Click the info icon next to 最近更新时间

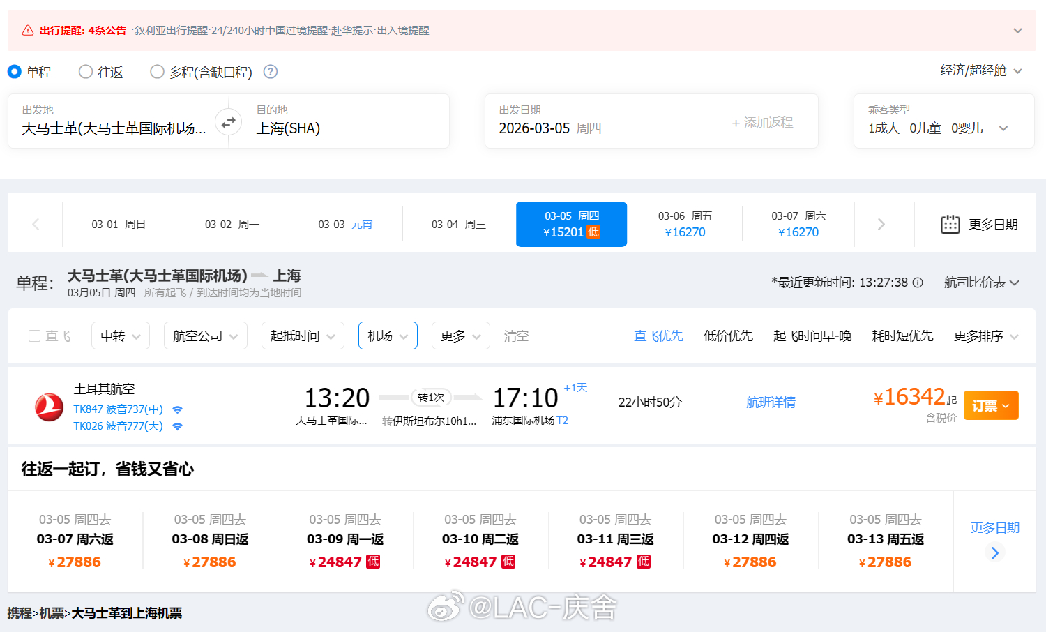tap(918, 283)
